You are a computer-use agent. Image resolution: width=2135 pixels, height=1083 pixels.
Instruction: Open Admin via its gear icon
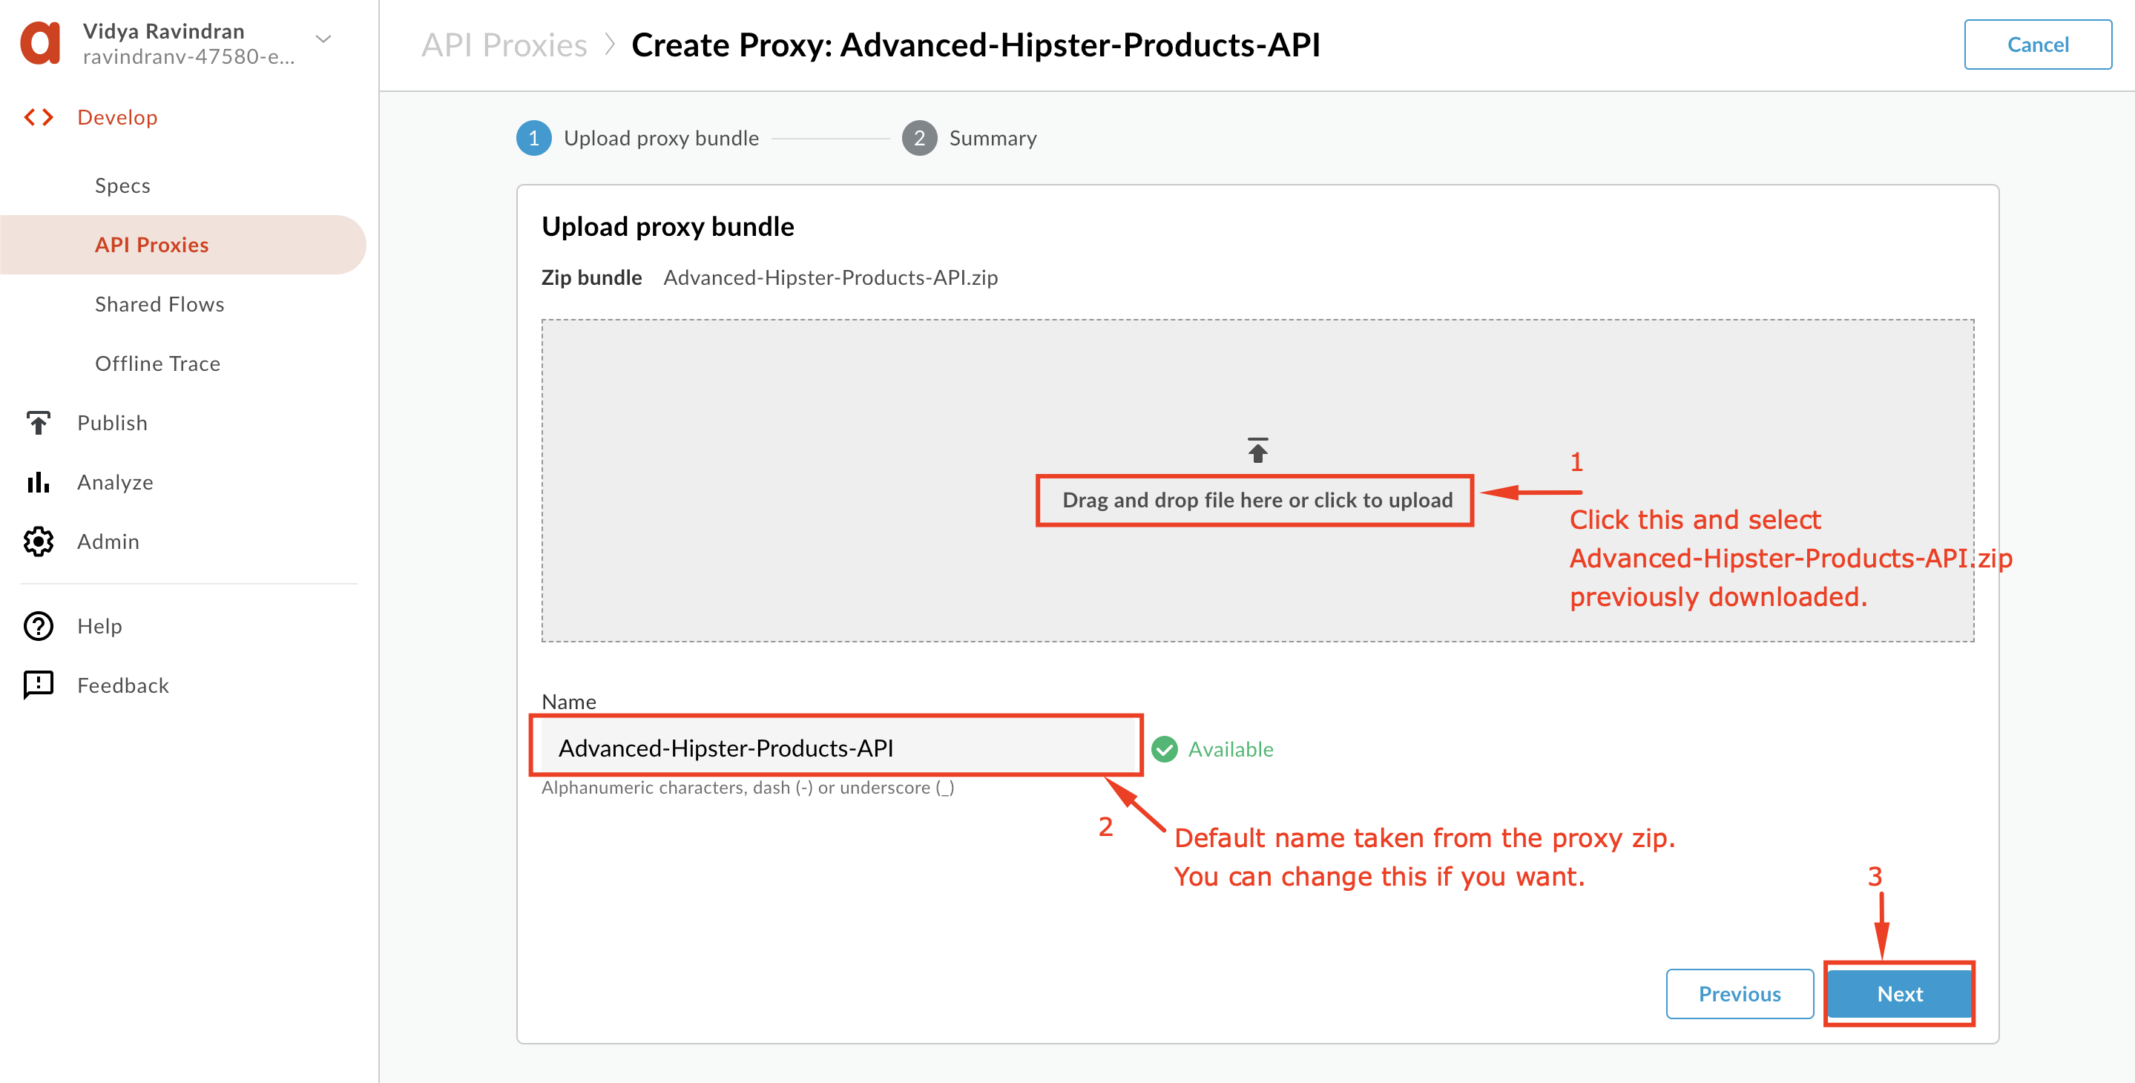click(x=38, y=541)
